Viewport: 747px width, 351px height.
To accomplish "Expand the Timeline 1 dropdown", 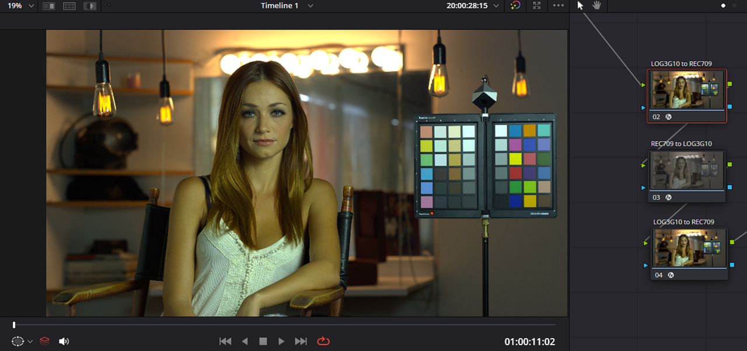I will 287,6.
